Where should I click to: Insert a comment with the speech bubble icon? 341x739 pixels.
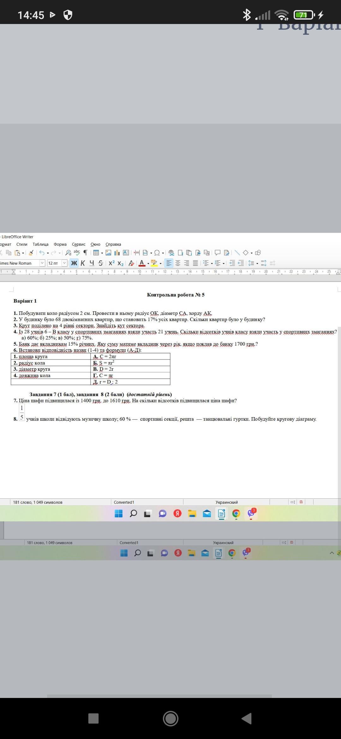click(x=218, y=253)
